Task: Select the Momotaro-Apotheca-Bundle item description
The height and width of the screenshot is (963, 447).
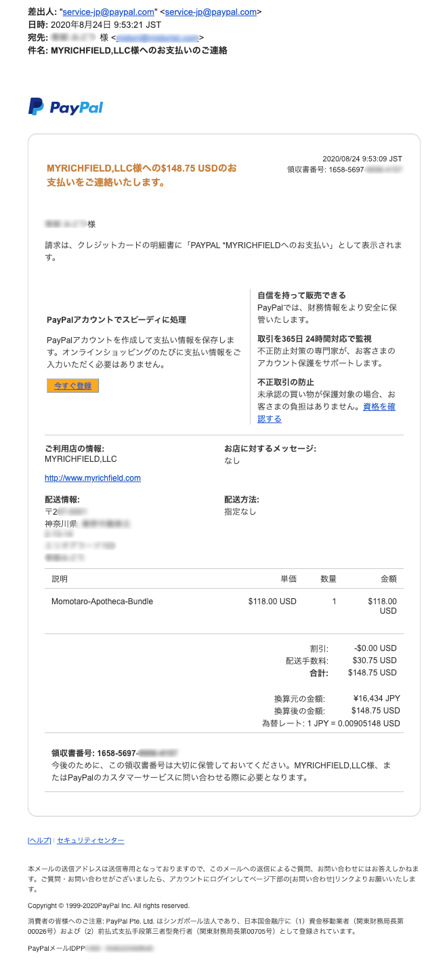Action: (x=102, y=601)
